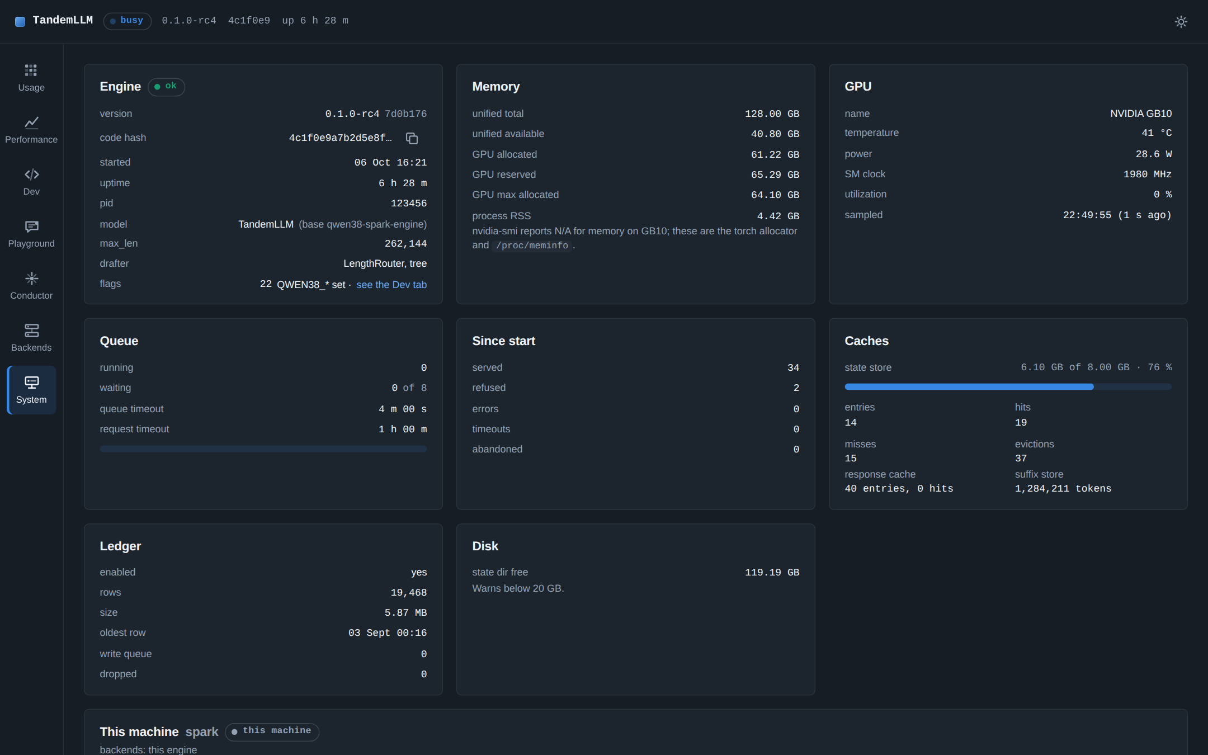Click the 'this machine' badge
The height and width of the screenshot is (755, 1208).
coord(272,732)
